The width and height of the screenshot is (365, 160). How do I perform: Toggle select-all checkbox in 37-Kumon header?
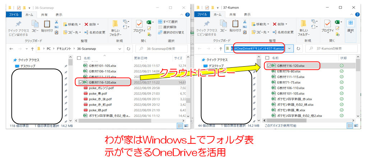coord(267,58)
